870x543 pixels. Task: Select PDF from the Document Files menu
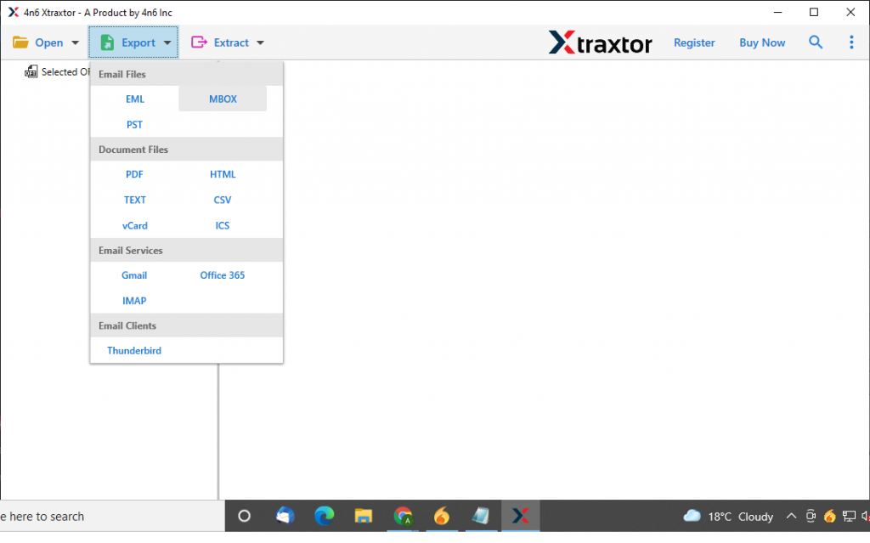pos(134,174)
